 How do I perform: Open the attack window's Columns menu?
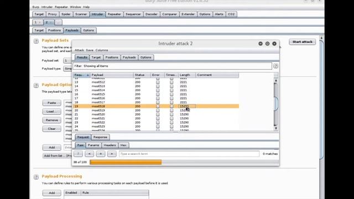coord(102,50)
